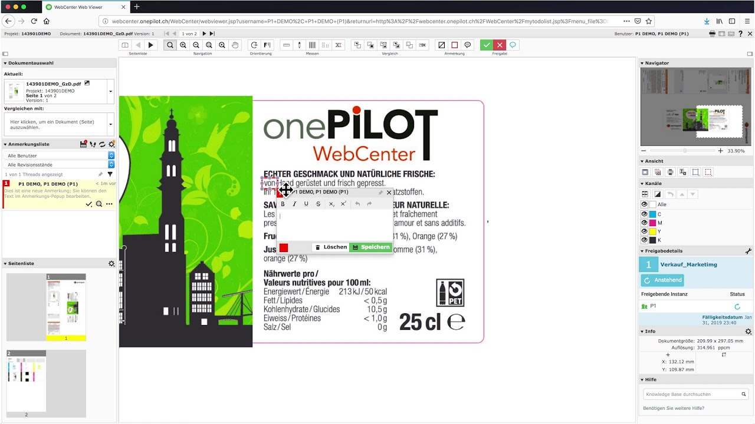This screenshot has height=424, width=755.
Task: Reload the browser page
Action: point(34,21)
